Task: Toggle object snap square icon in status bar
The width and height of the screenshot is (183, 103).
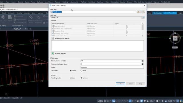Action: coord(133,101)
